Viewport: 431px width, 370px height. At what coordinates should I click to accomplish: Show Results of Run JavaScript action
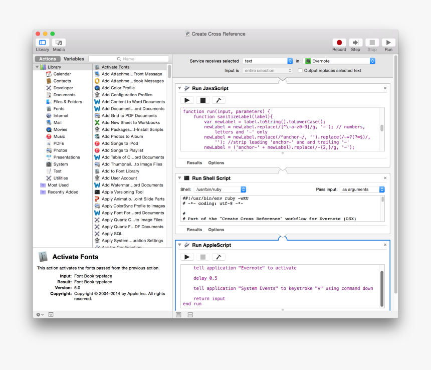(x=194, y=163)
